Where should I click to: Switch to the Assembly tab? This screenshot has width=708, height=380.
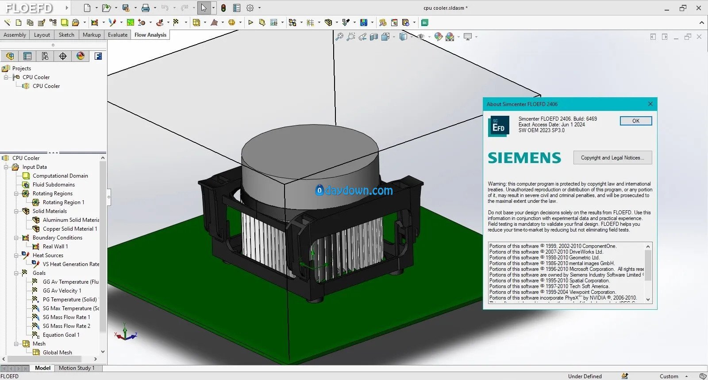click(15, 35)
